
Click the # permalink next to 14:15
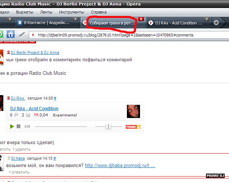(55, 159)
